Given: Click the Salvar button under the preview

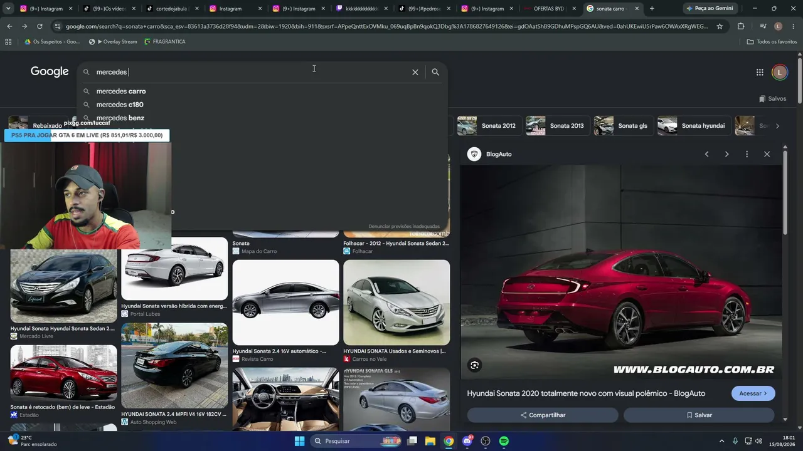Looking at the screenshot, I should tap(699, 415).
